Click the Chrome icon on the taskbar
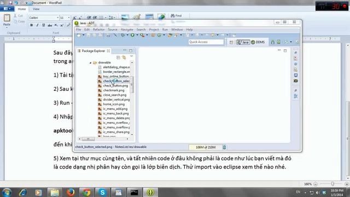This screenshot has width=350, height=197. 86,192
